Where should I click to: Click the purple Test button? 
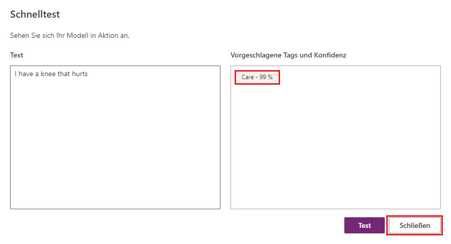(364, 225)
